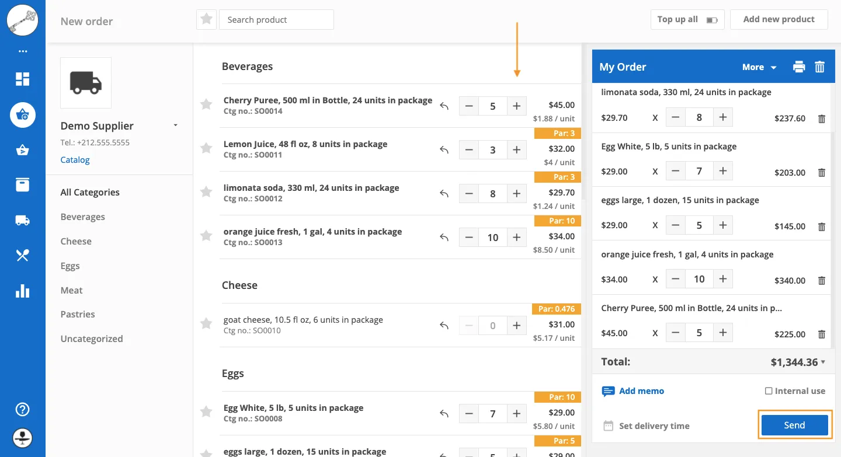Expand the Demo Supplier selector

pos(175,125)
